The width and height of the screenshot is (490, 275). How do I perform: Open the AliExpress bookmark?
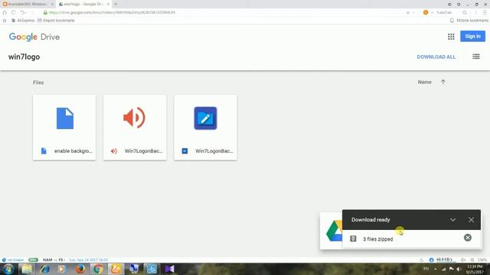click(x=23, y=21)
